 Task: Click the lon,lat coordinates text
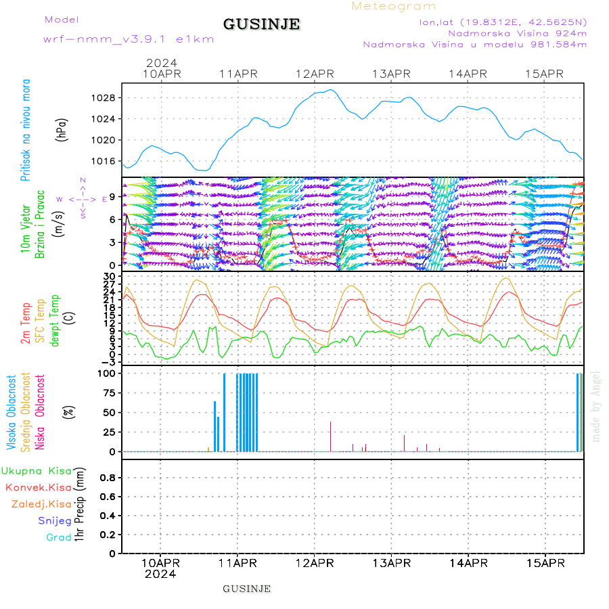503,22
